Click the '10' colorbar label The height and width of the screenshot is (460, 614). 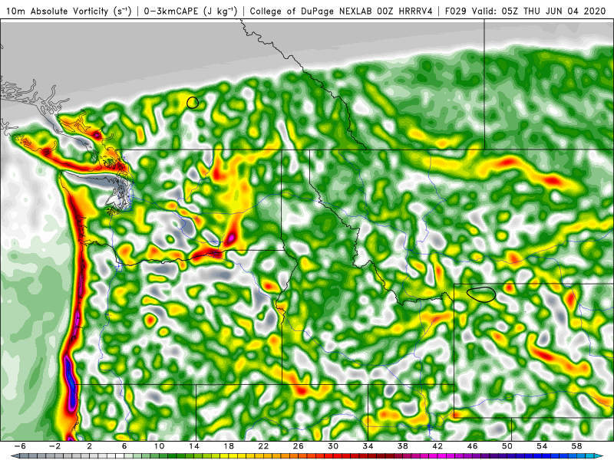(159, 446)
